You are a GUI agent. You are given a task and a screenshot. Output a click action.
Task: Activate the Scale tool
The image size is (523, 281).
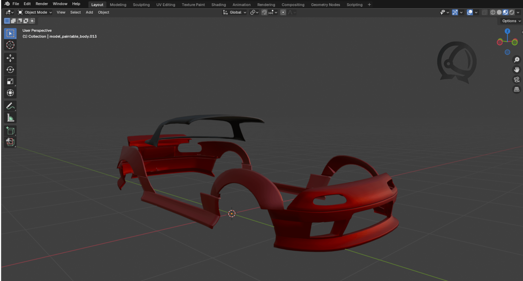pyautogui.click(x=10, y=81)
